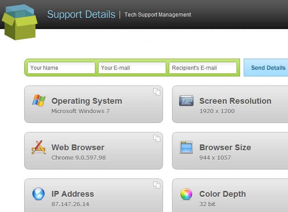Click the Browser Size window icon

186,147
